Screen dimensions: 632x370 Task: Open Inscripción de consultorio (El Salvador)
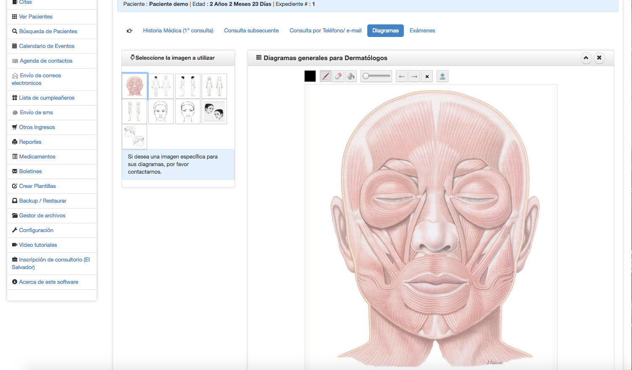[x=52, y=264]
